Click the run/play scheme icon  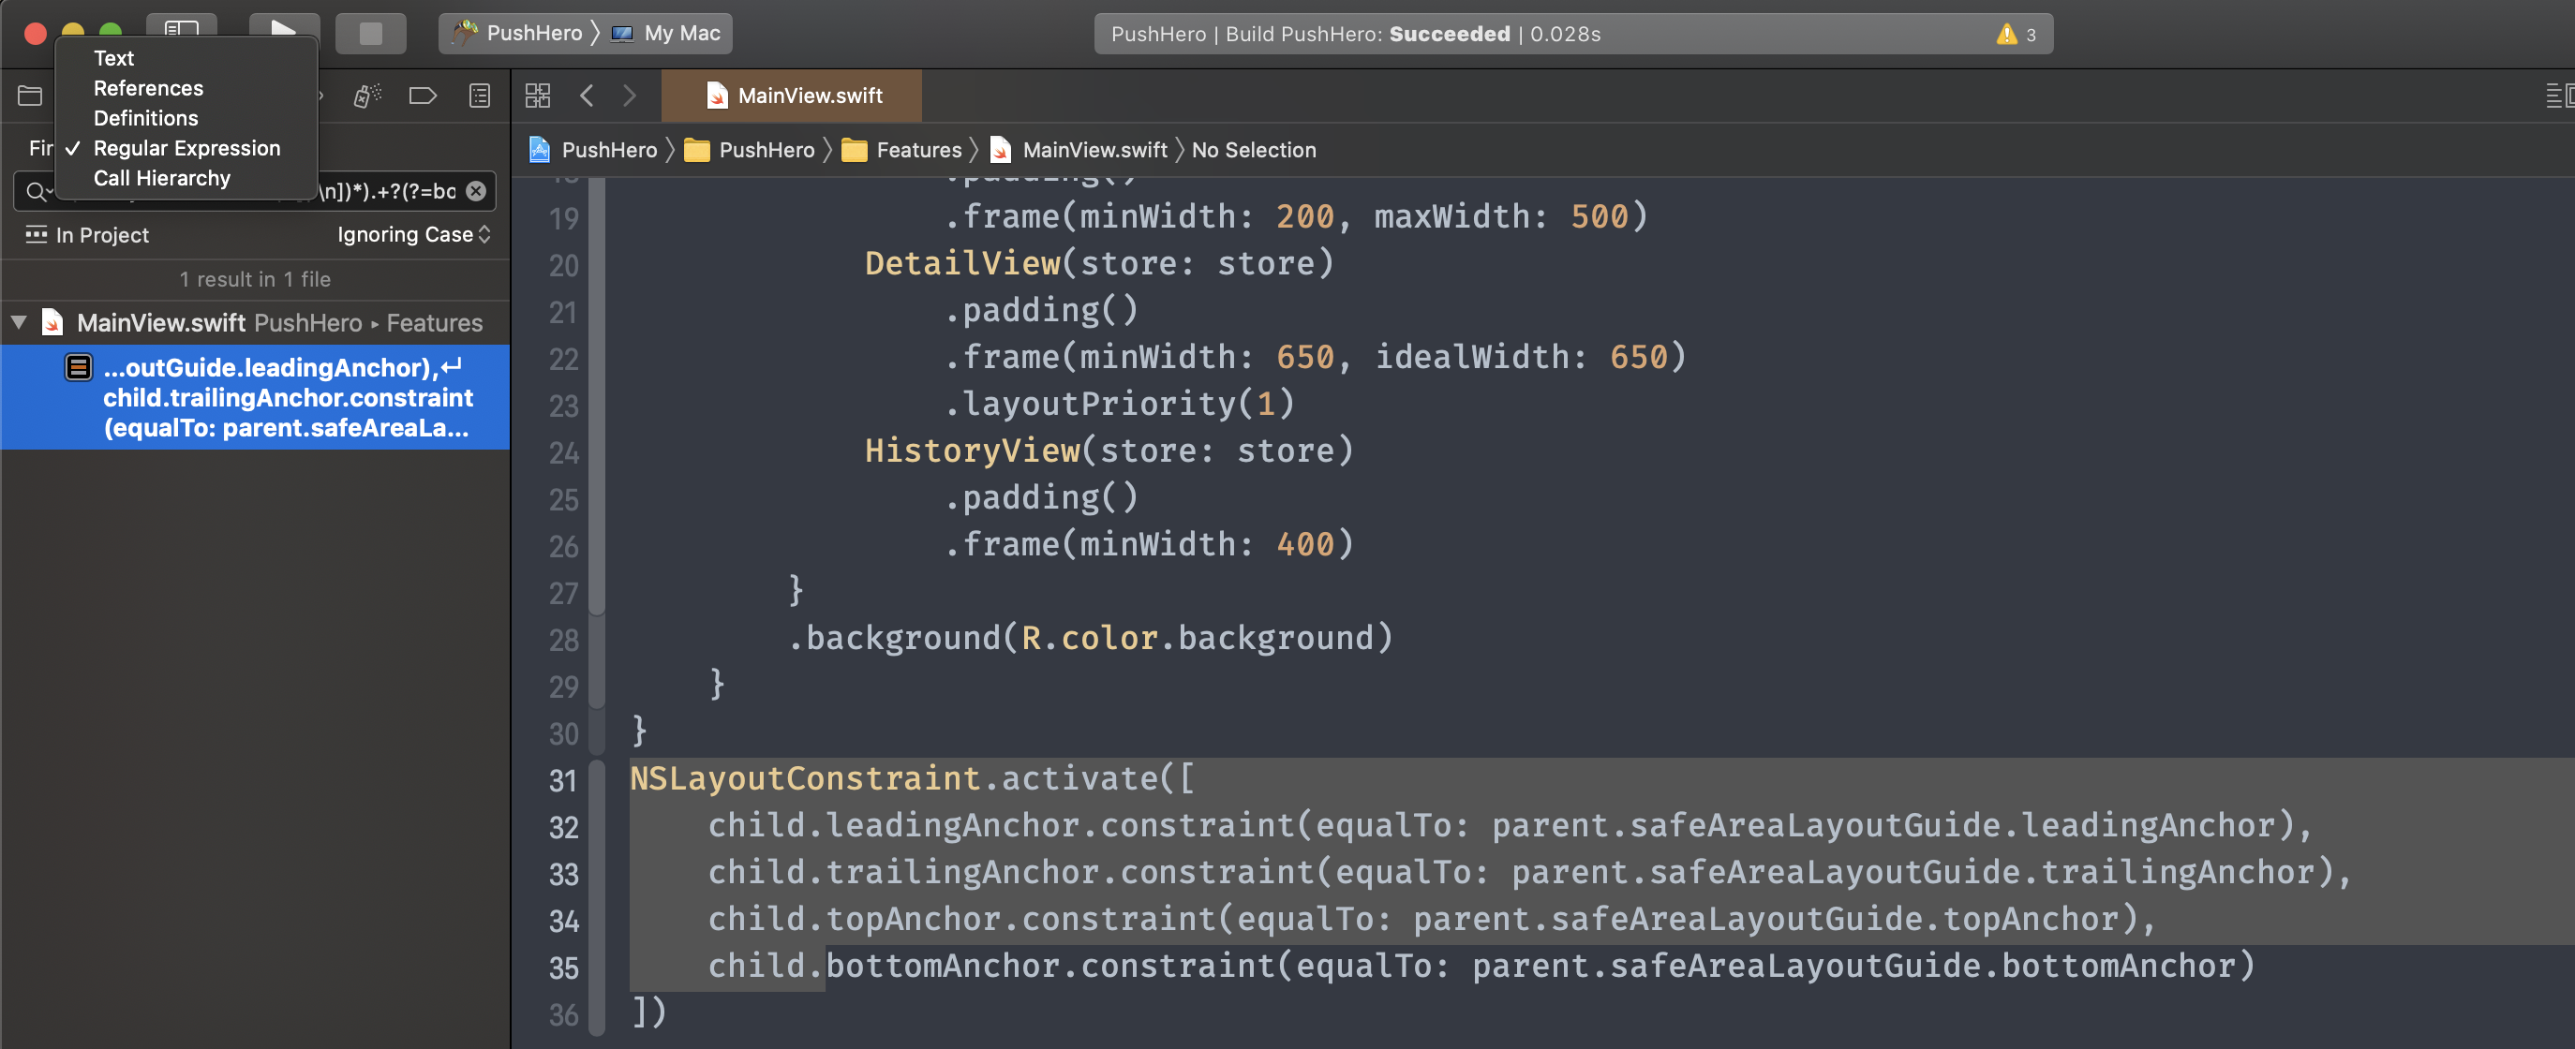pyautogui.click(x=279, y=31)
